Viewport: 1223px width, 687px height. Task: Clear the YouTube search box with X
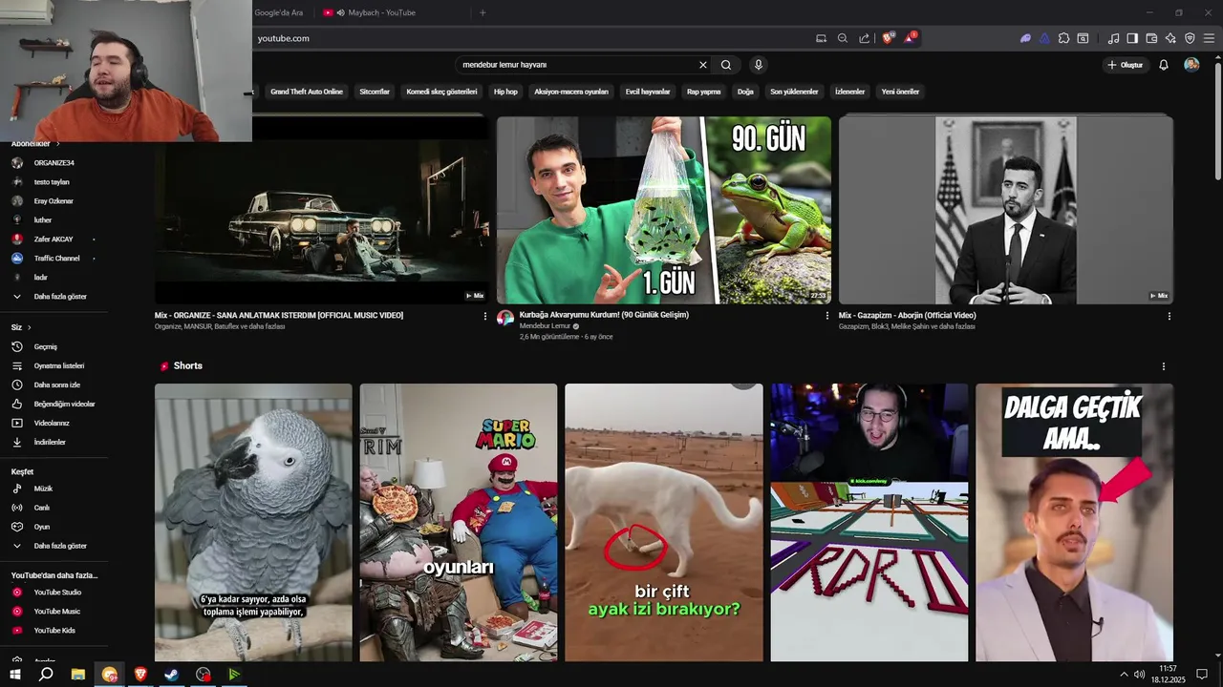point(703,65)
